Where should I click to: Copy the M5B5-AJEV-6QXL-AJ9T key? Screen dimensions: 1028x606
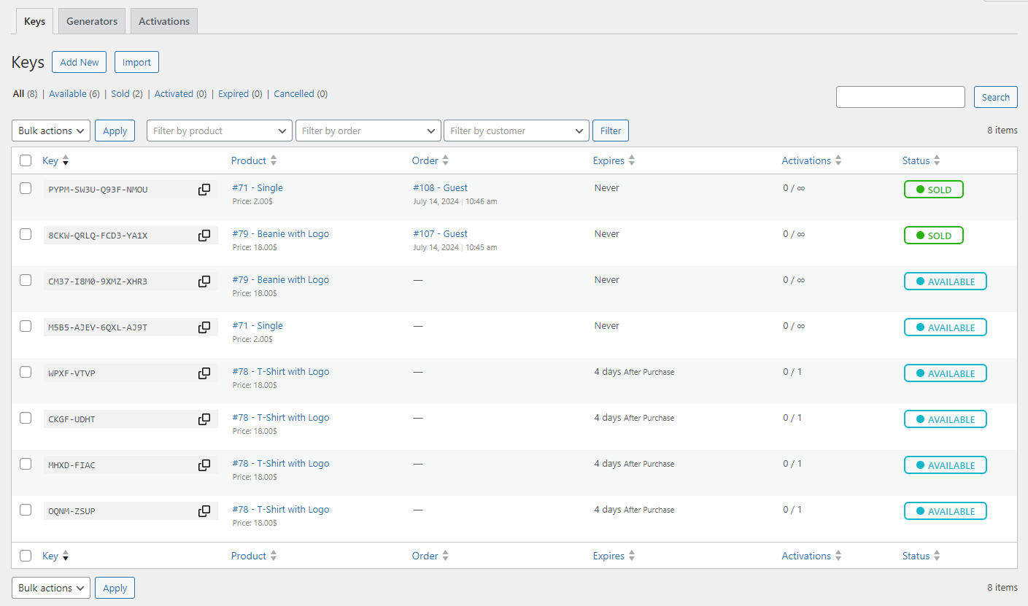click(204, 327)
